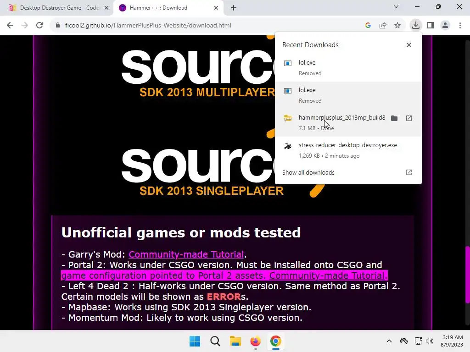
Task: Click the browser forward arrow
Action: [x=25, y=26]
